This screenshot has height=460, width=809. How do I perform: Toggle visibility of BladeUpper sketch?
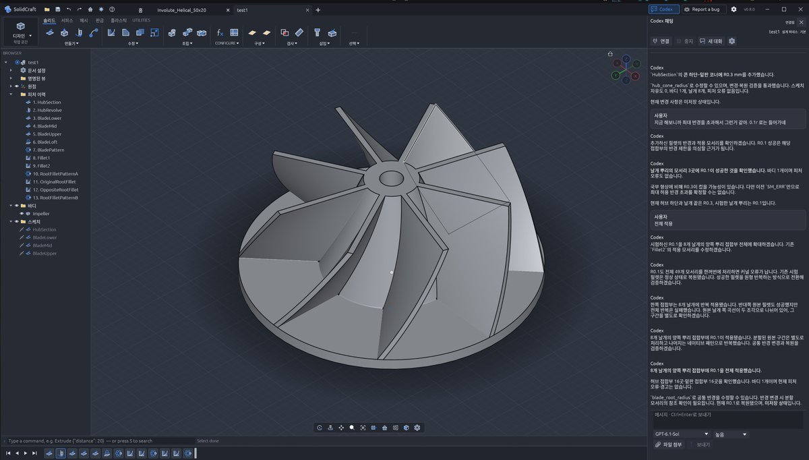(x=22, y=254)
